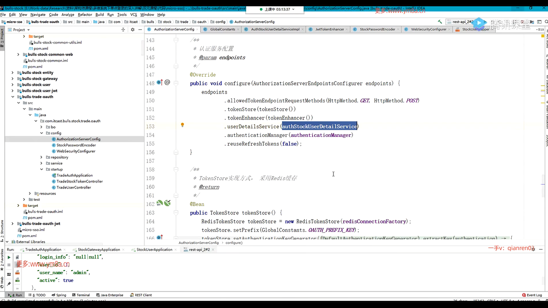This screenshot has height=308, width=548.
Task: Expand the bulls-stock-gateway module node
Action: pos(13,79)
